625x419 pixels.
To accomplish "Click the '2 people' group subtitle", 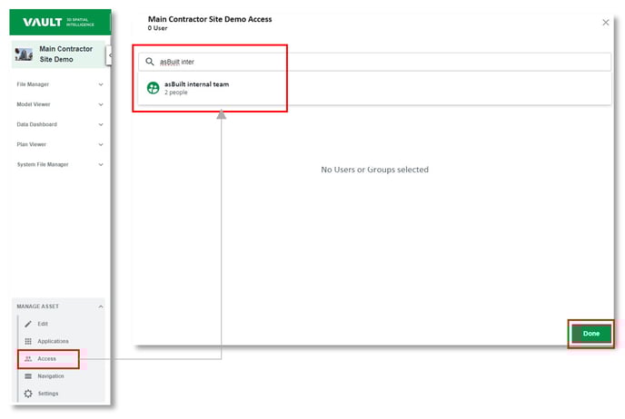I will 176,93.
